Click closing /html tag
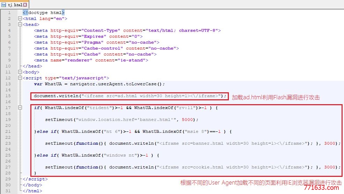344x194 pixels. pyautogui.click(x=32, y=191)
